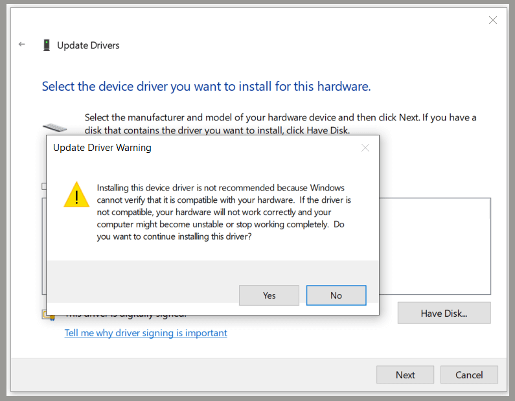Click the 'Select the device driver' heading

(206, 86)
